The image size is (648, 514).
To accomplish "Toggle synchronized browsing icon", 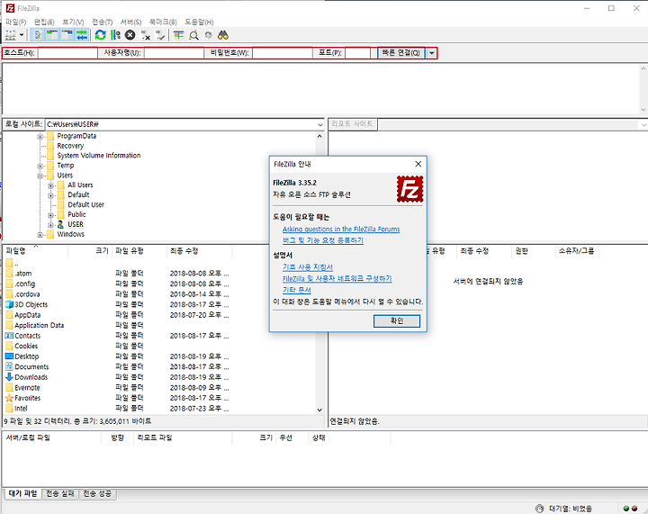I will [208, 35].
